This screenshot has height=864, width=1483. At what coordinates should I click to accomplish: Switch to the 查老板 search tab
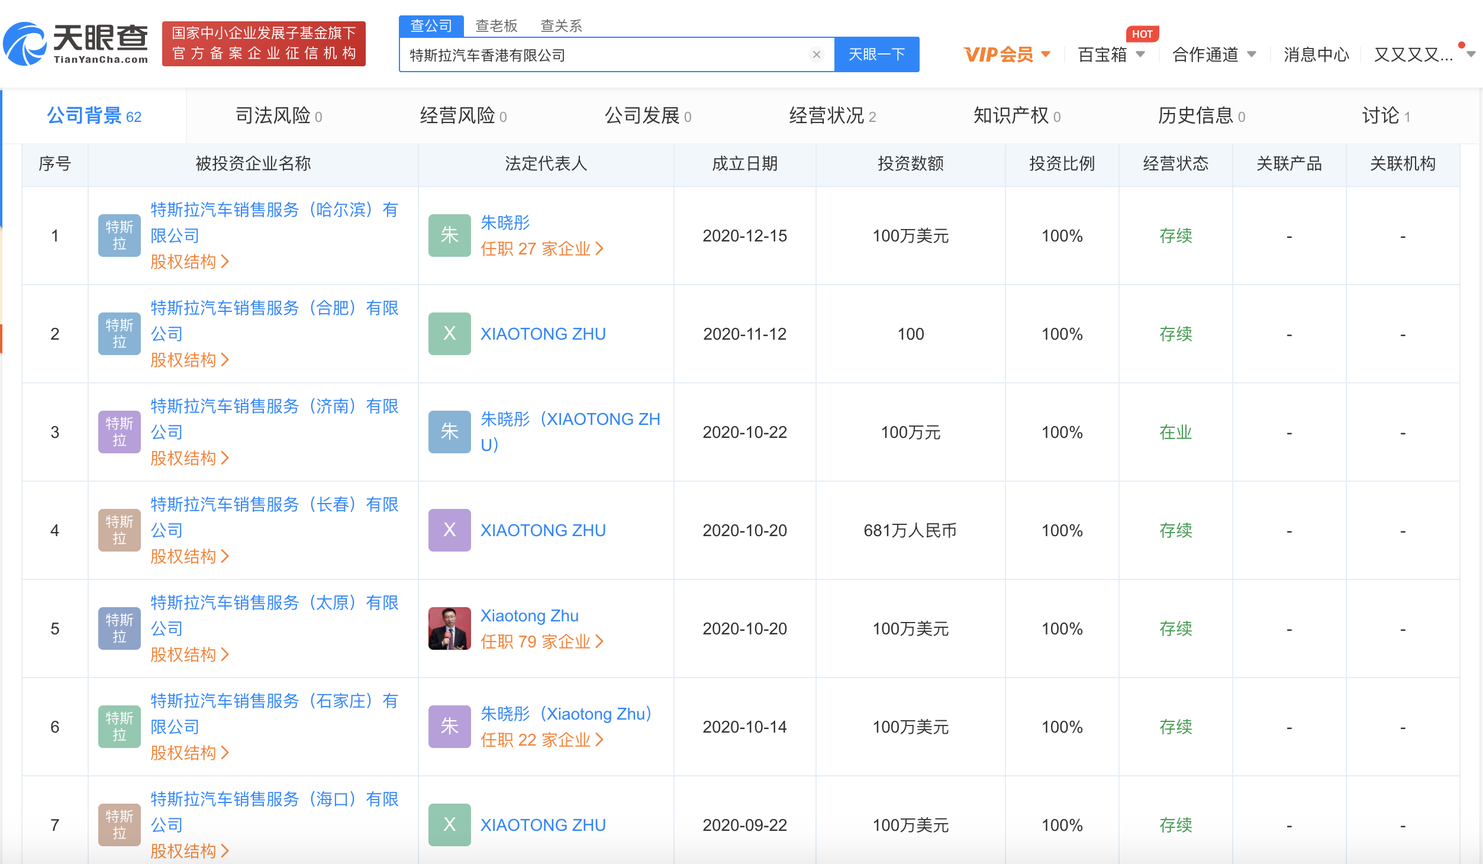coord(496,26)
